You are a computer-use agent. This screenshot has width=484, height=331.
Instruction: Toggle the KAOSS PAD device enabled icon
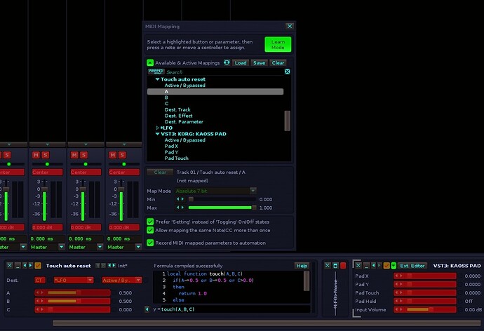tap(386, 266)
